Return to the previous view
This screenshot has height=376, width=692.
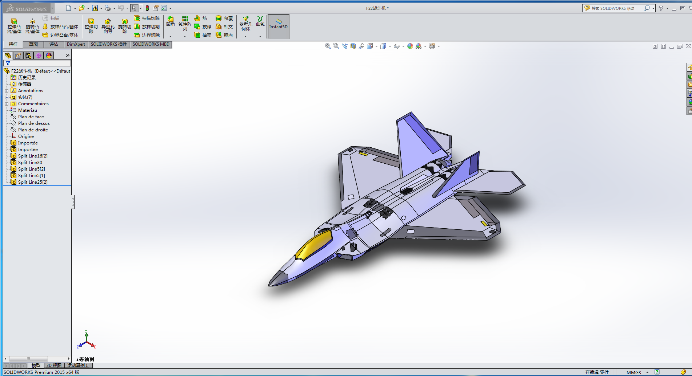click(x=345, y=46)
